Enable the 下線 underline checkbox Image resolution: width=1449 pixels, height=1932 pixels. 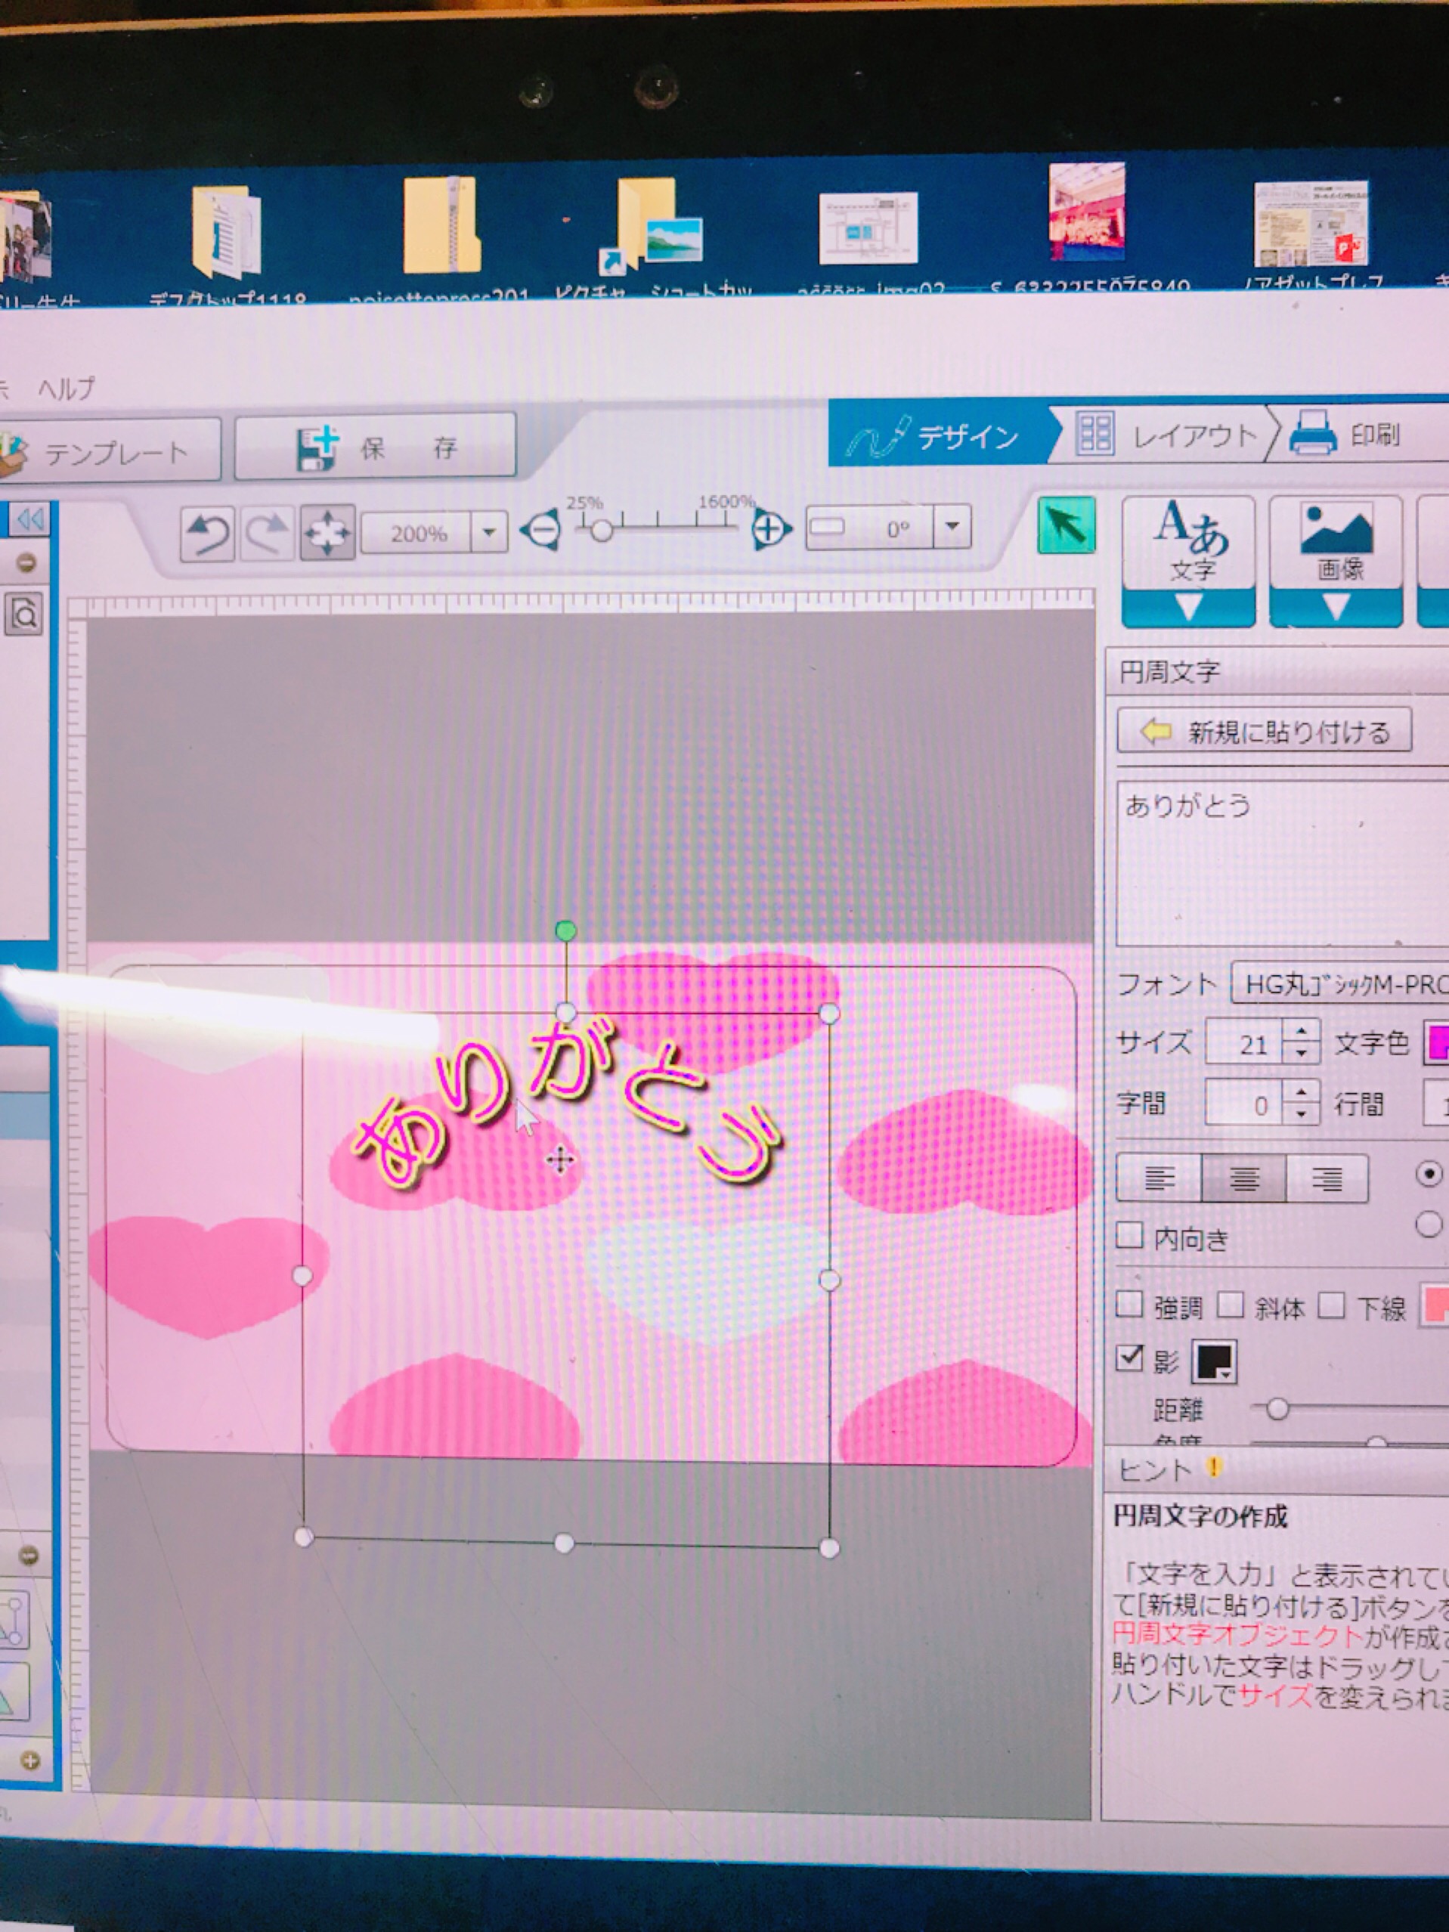tap(1331, 1305)
